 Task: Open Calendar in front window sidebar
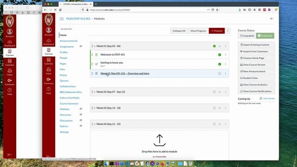[x=49, y=61]
